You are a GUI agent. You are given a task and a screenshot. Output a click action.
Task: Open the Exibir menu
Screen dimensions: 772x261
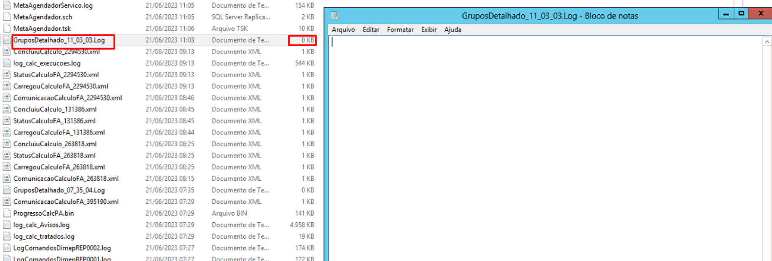tap(429, 30)
